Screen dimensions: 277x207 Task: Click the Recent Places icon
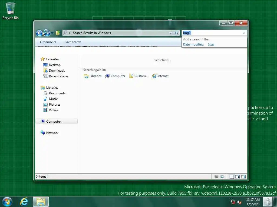click(45, 76)
